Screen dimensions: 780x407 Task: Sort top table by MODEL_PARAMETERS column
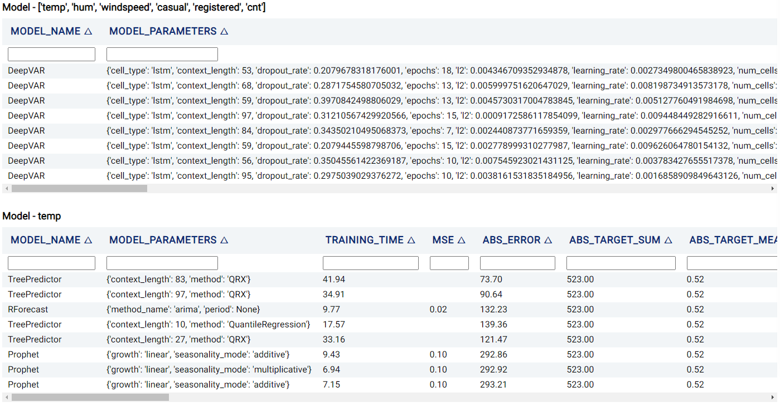(169, 32)
